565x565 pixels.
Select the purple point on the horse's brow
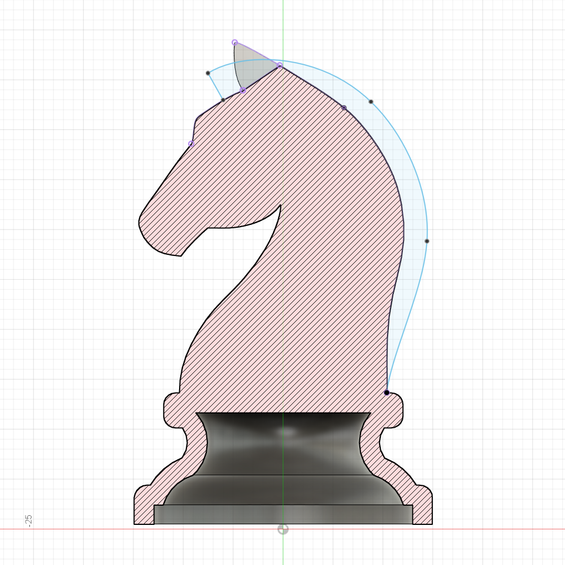(192, 144)
